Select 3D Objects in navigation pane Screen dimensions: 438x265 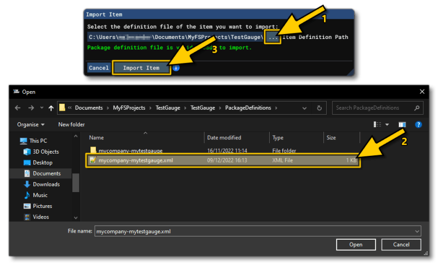tap(46, 152)
